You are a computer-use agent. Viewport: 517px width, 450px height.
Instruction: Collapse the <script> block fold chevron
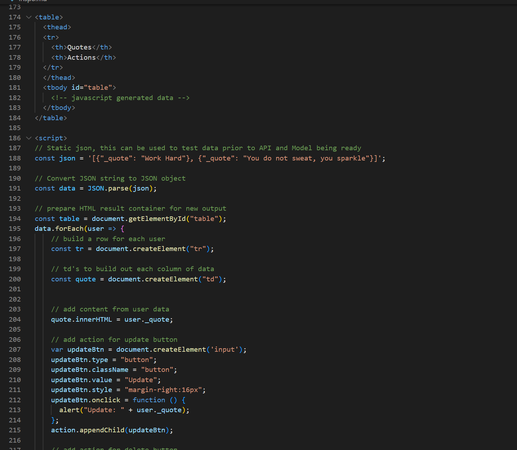pos(29,138)
